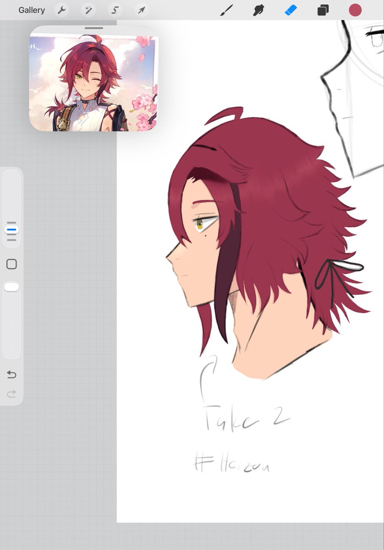Open the Gallery

32,10
